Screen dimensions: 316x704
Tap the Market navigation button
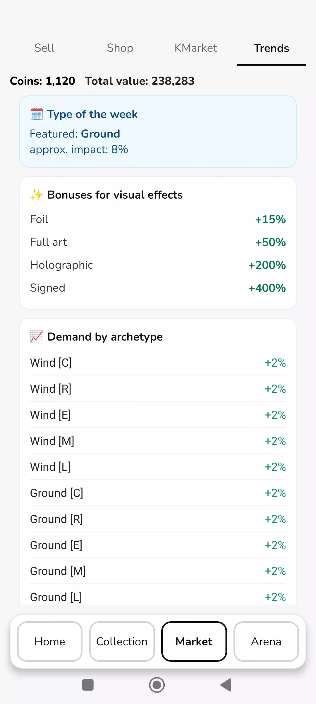[194, 642]
